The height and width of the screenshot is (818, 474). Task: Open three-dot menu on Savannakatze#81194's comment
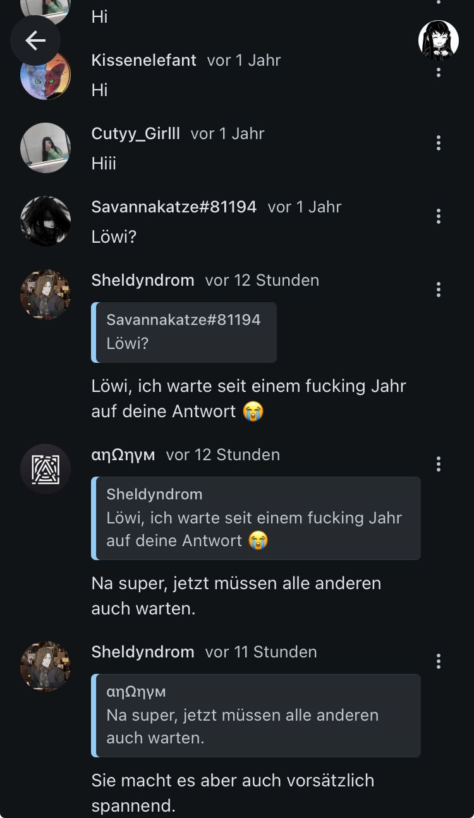click(x=439, y=216)
